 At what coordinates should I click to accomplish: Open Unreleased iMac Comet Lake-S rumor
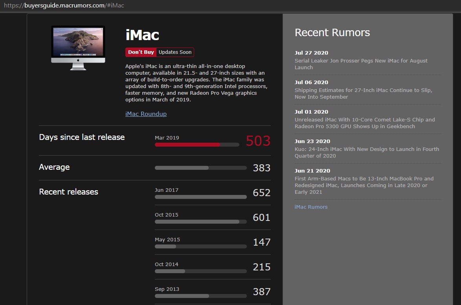pos(365,123)
